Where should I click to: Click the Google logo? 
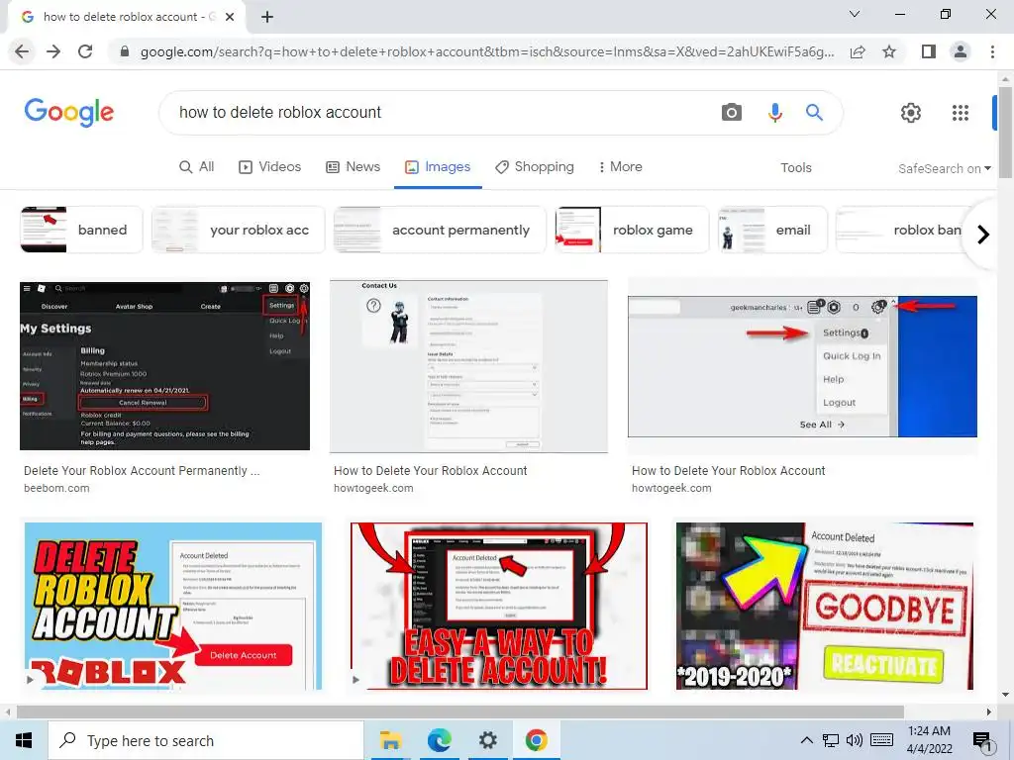click(69, 113)
